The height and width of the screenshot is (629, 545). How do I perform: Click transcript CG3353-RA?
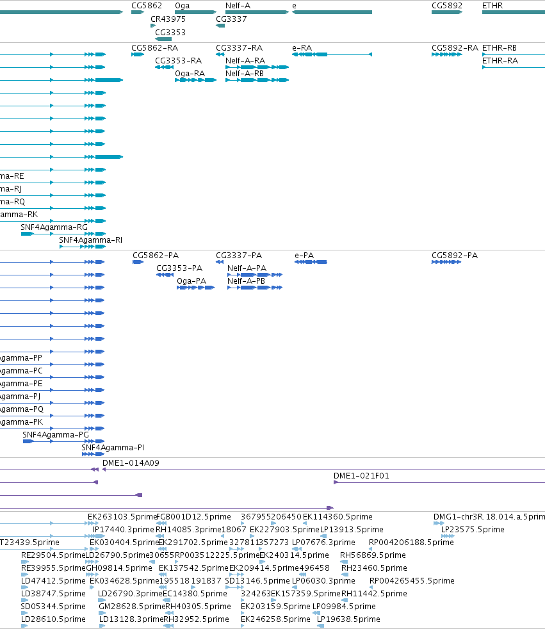[179, 61]
